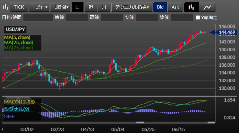Expand the 1時間 hourly interval dropdown
The height and width of the screenshot is (133, 239).
tap(60, 7)
